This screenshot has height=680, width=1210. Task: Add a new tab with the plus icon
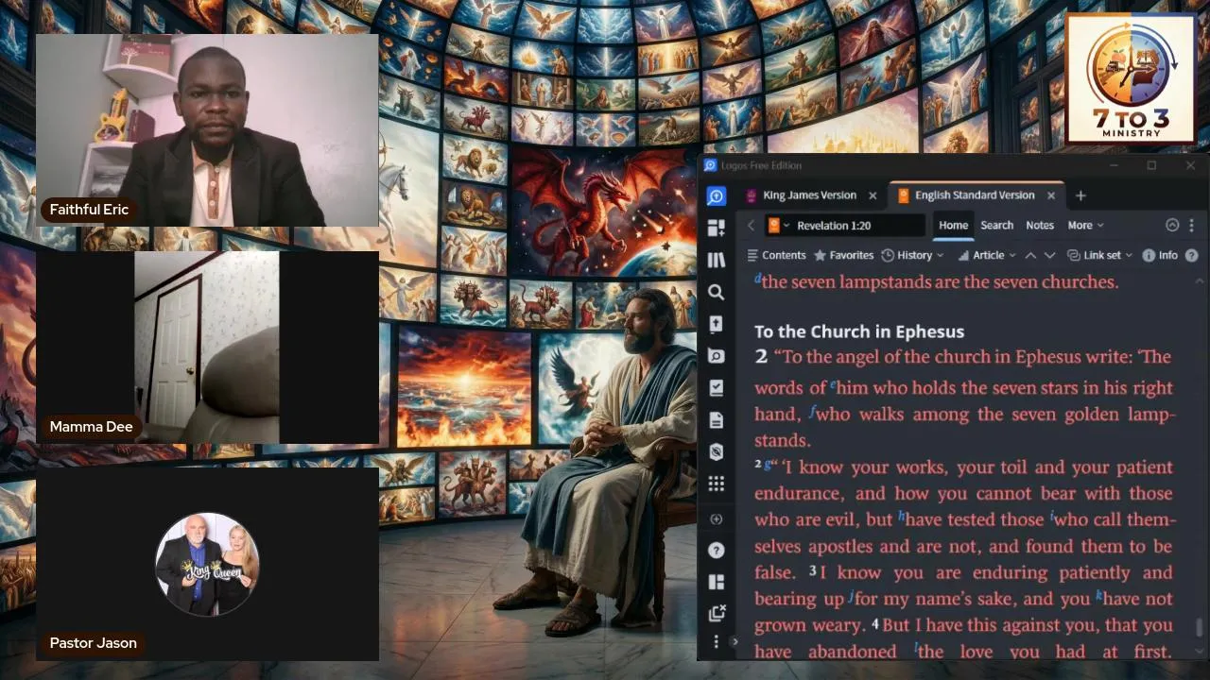click(1080, 195)
